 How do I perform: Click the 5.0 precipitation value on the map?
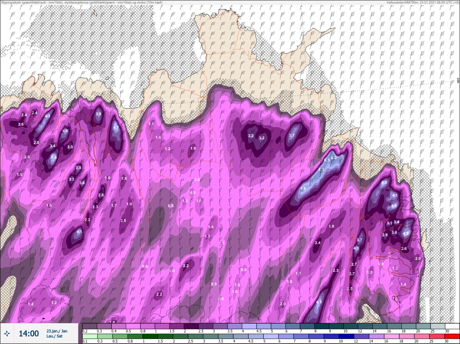[x=54, y=158]
